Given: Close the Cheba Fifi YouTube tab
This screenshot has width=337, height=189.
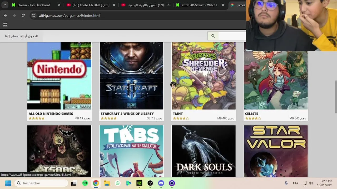Looking at the screenshot, I should tap(114, 5).
